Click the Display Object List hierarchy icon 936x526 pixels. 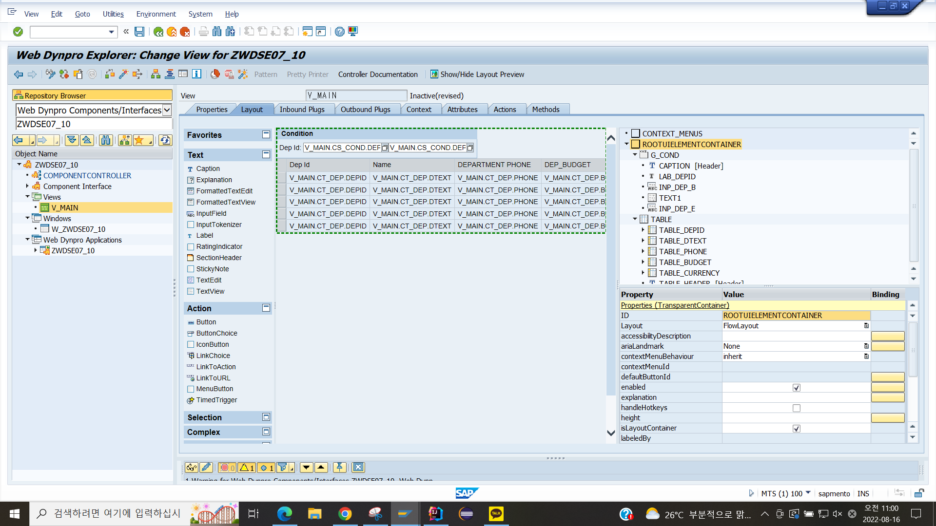tap(156, 74)
